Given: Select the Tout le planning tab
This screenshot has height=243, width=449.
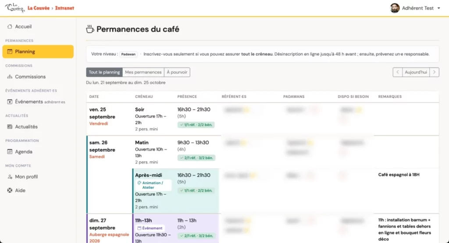Looking at the screenshot, I should 104,72.
